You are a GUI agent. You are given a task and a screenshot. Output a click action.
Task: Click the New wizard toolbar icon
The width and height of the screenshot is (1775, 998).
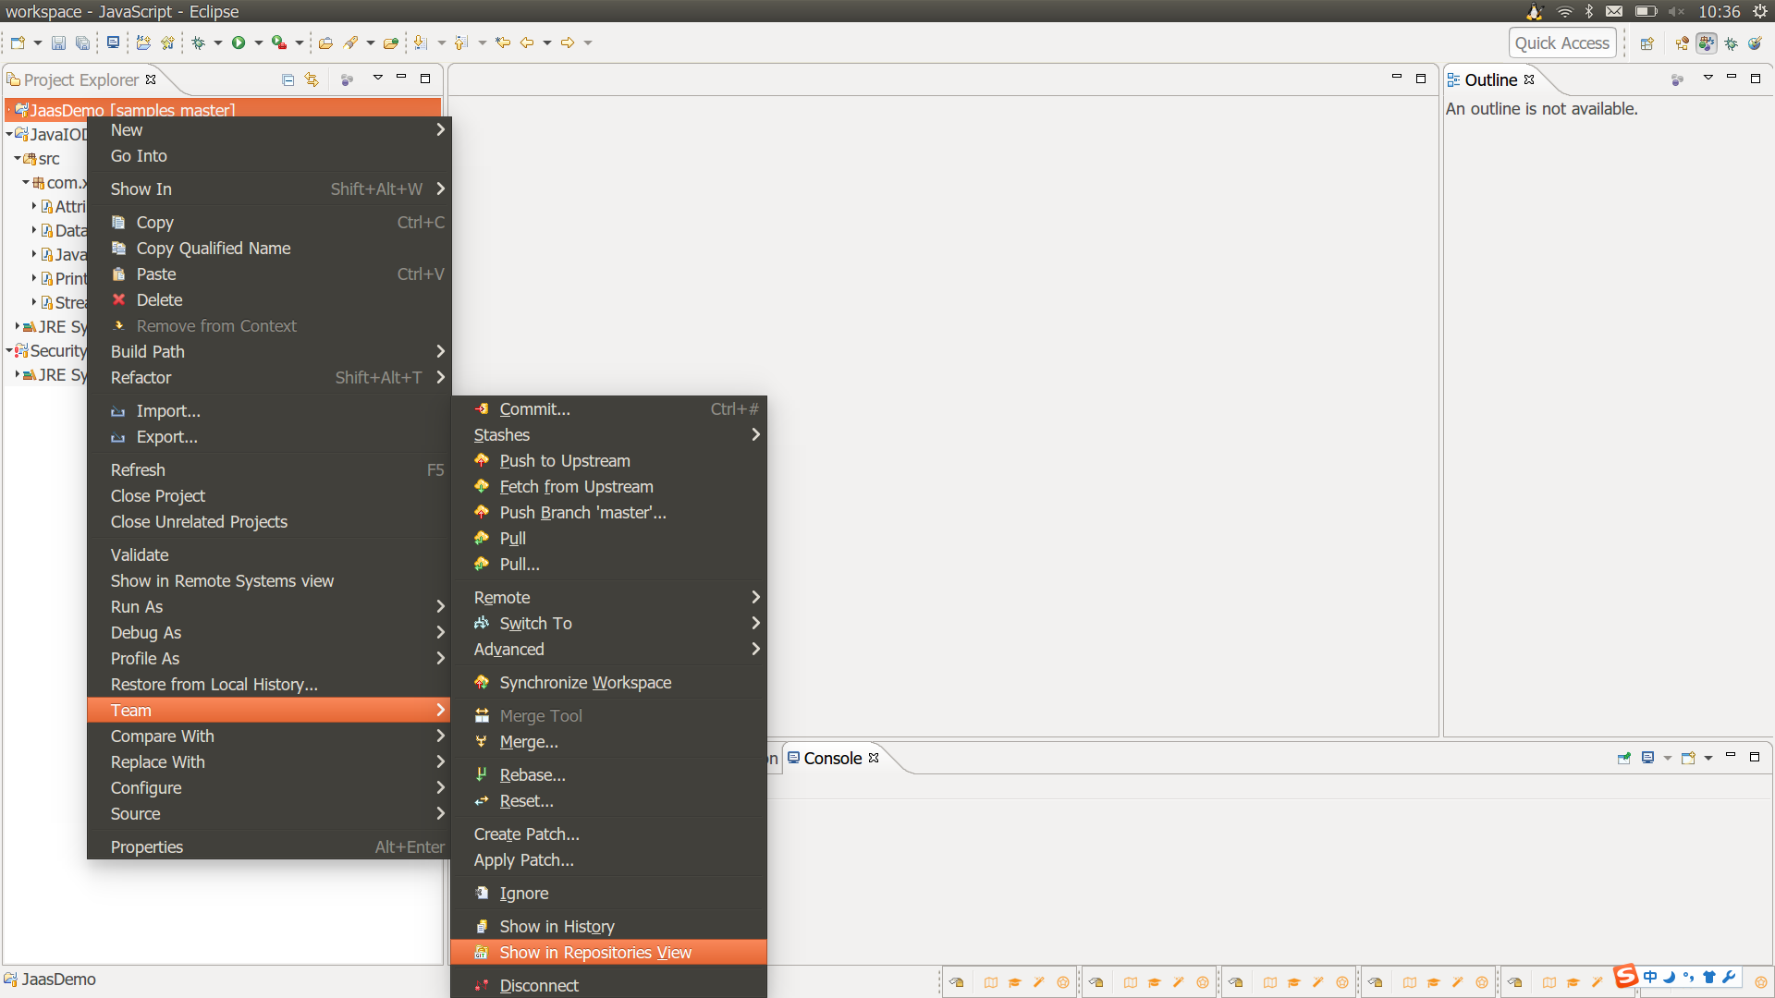[x=18, y=43]
